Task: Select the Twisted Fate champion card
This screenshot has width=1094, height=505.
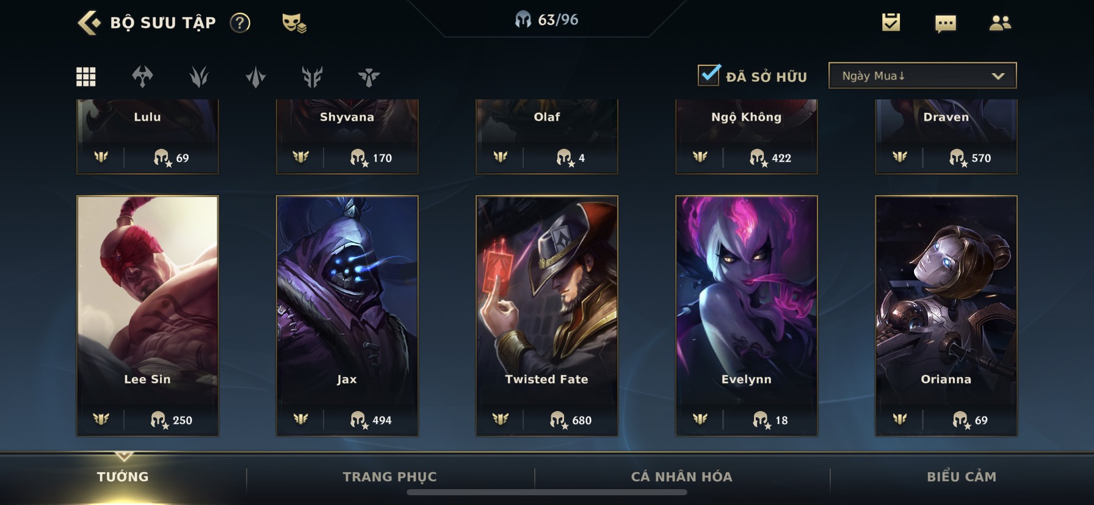Action: 546,315
